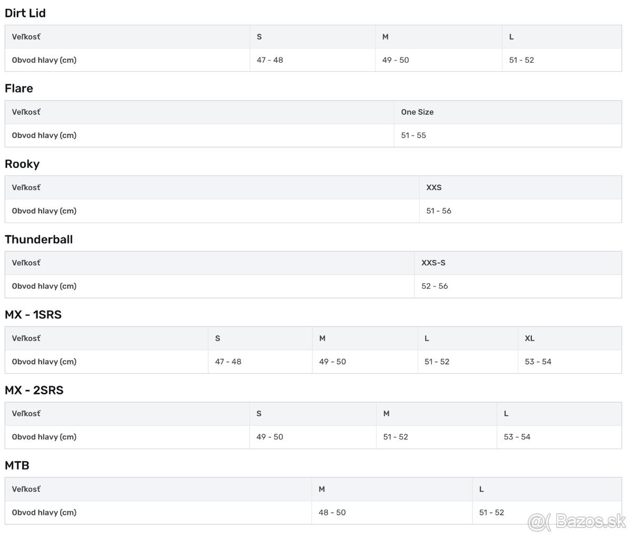The width and height of the screenshot is (632, 537).
Task: Select the 53 - 54 cell under XL
Action: [x=538, y=362]
